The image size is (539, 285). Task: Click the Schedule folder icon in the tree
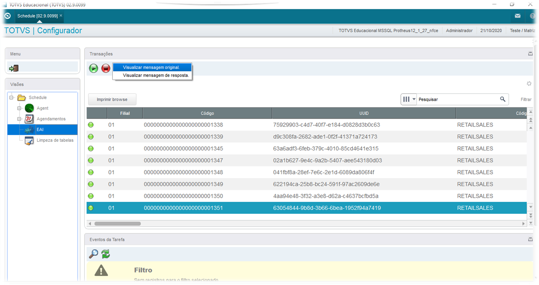coord(21,98)
